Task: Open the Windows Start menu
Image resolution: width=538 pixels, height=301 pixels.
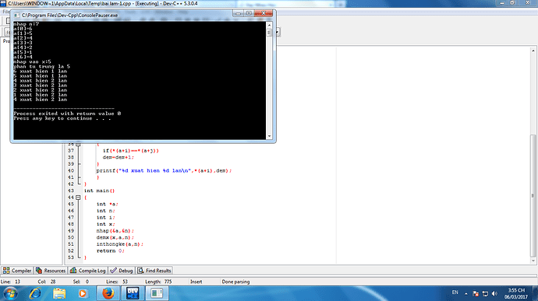Action: (x=11, y=293)
